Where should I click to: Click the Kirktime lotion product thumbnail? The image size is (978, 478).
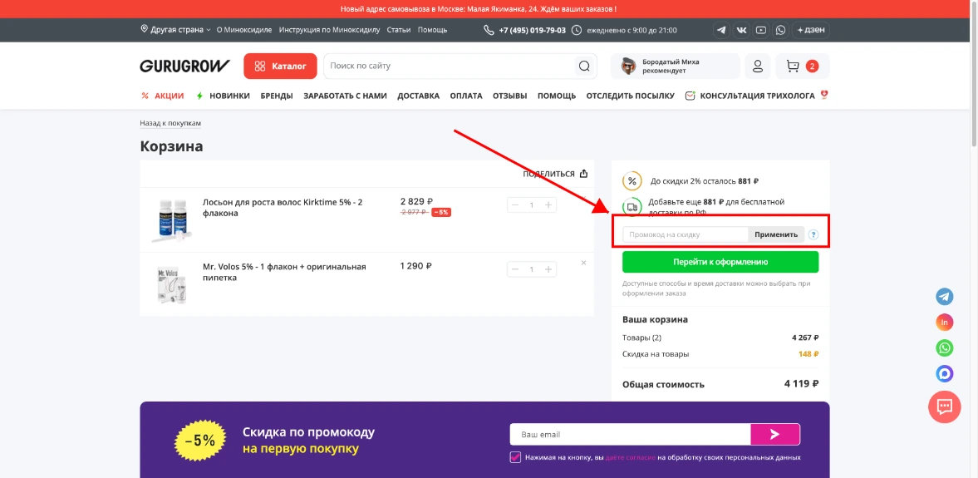[171, 219]
